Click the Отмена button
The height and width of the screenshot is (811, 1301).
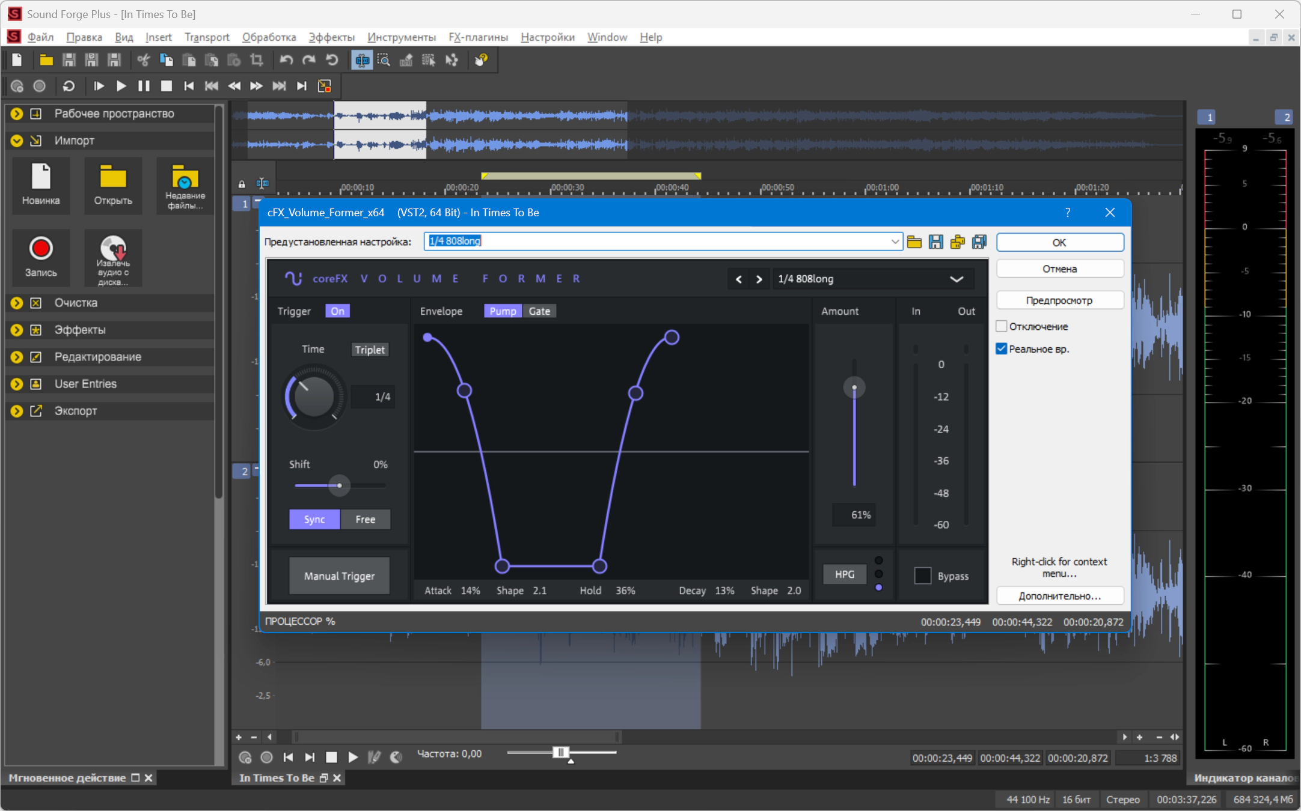tap(1060, 269)
